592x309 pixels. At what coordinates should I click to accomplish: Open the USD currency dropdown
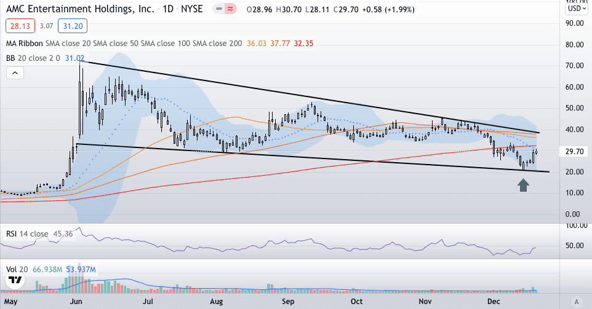577,8
